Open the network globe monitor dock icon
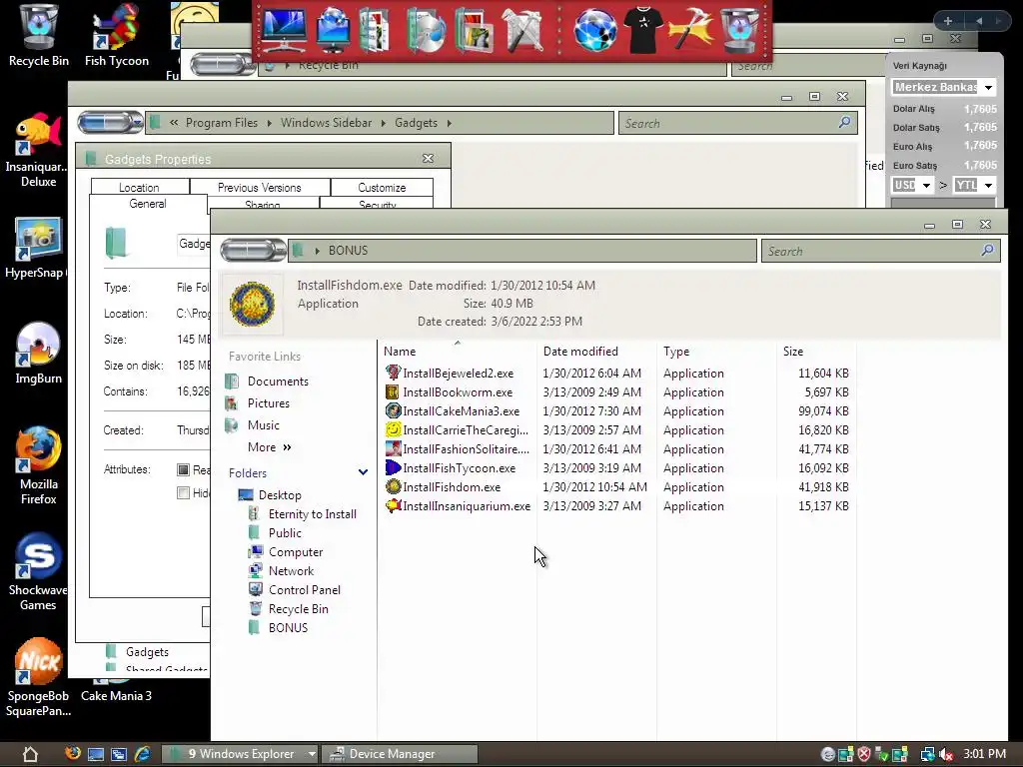 (x=333, y=30)
